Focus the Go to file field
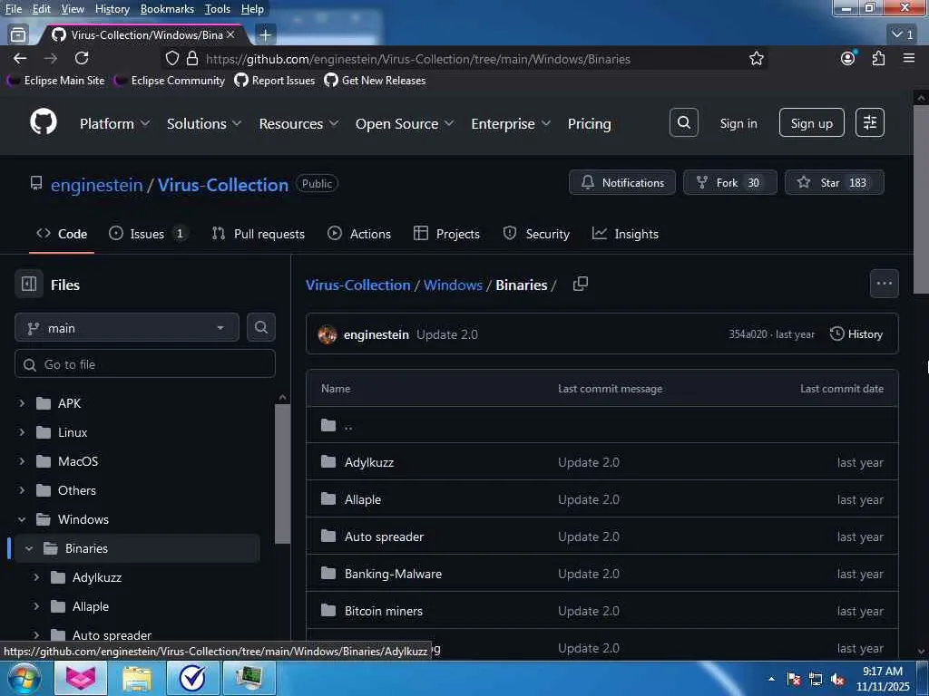Viewport: 929px width, 696px height. point(145,364)
